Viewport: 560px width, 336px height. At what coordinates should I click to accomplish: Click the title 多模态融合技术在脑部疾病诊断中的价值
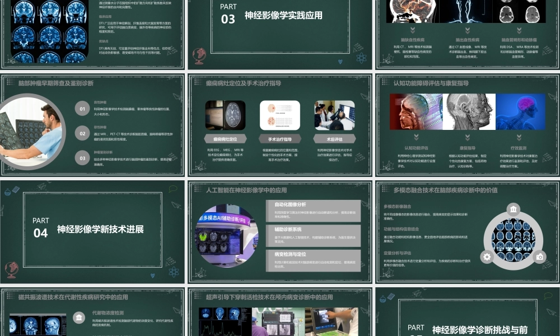(x=445, y=190)
